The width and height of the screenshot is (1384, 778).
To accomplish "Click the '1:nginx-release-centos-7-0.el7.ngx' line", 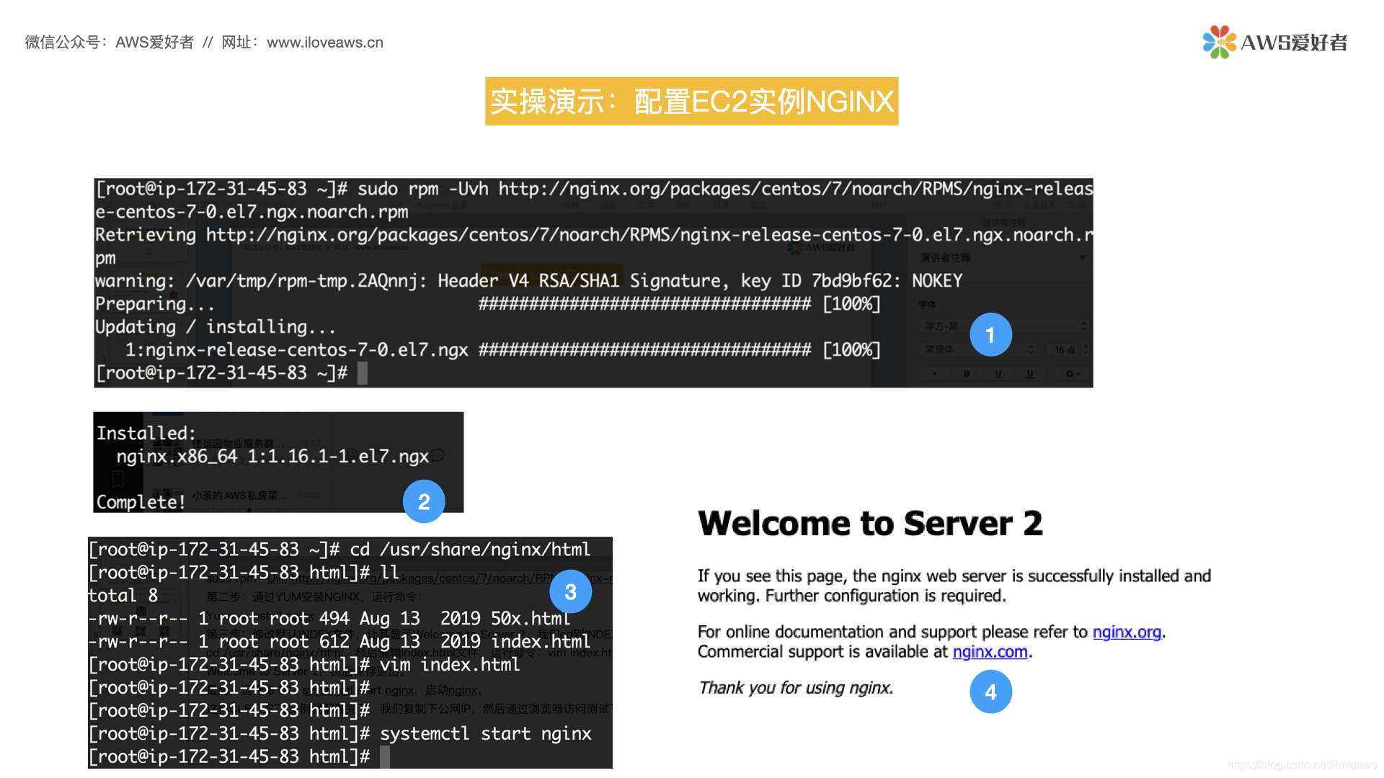I will coord(502,350).
